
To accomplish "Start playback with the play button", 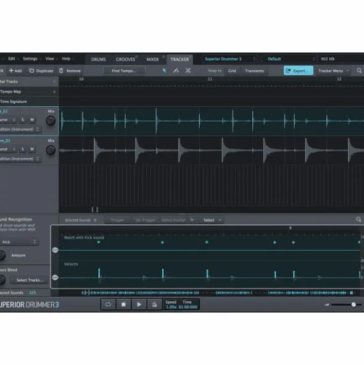I will [x=139, y=304].
